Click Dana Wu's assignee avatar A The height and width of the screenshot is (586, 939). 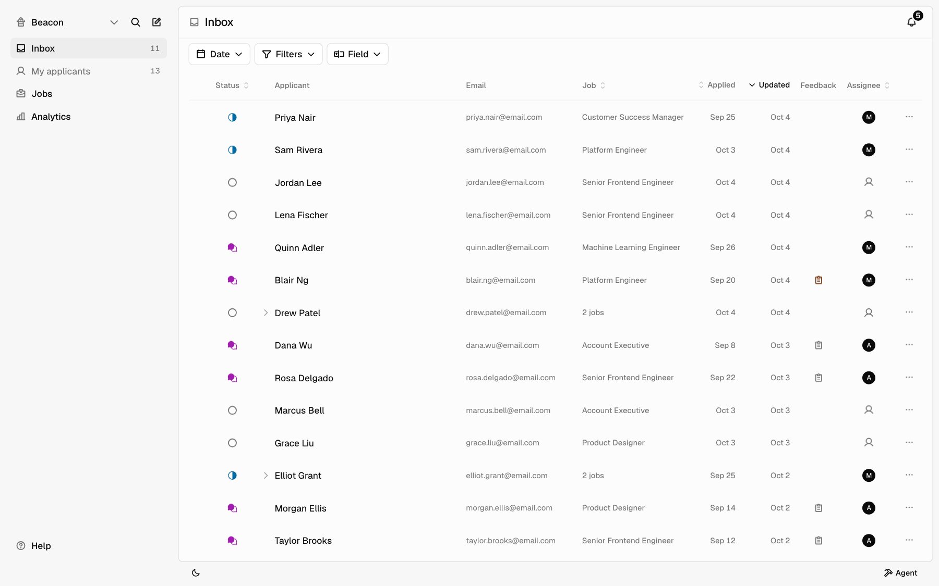869,345
